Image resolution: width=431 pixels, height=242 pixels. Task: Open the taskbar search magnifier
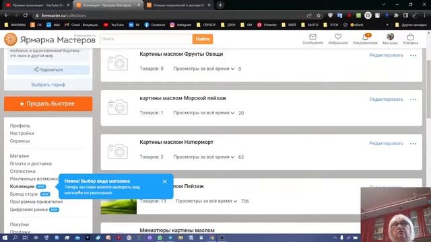point(15,237)
